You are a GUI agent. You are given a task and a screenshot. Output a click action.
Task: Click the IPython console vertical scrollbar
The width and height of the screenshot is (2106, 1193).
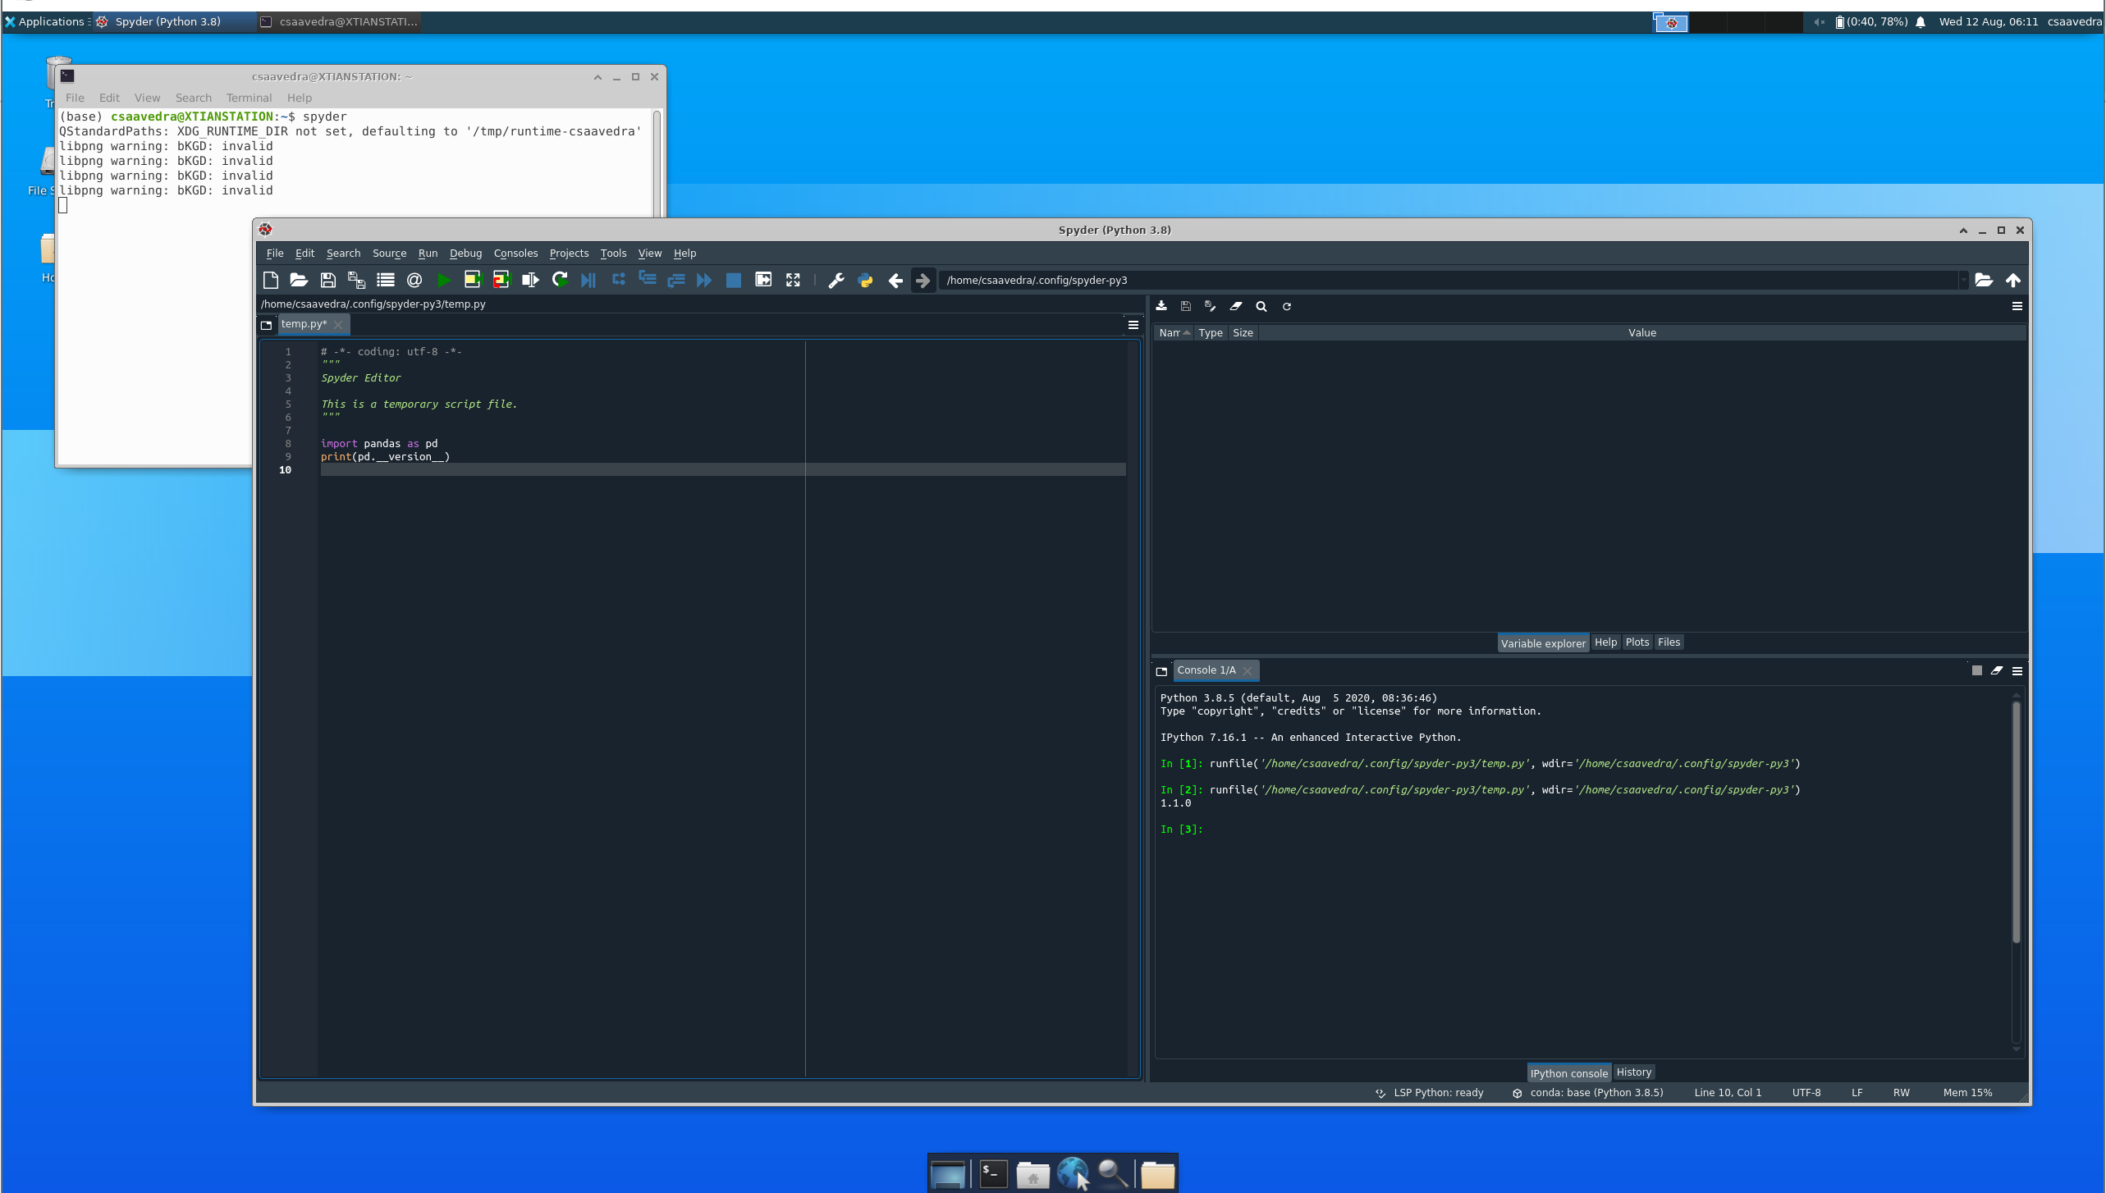coord(2016,820)
